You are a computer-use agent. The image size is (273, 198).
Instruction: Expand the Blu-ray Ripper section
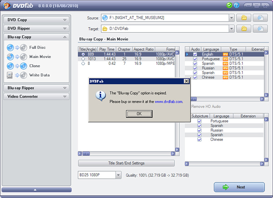[x=36, y=88]
